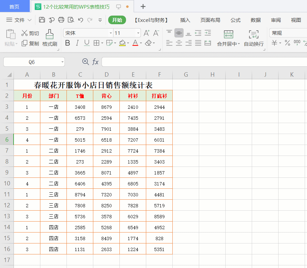
Task: Expand the Name Box dropdown showing Q6
Action: point(62,62)
